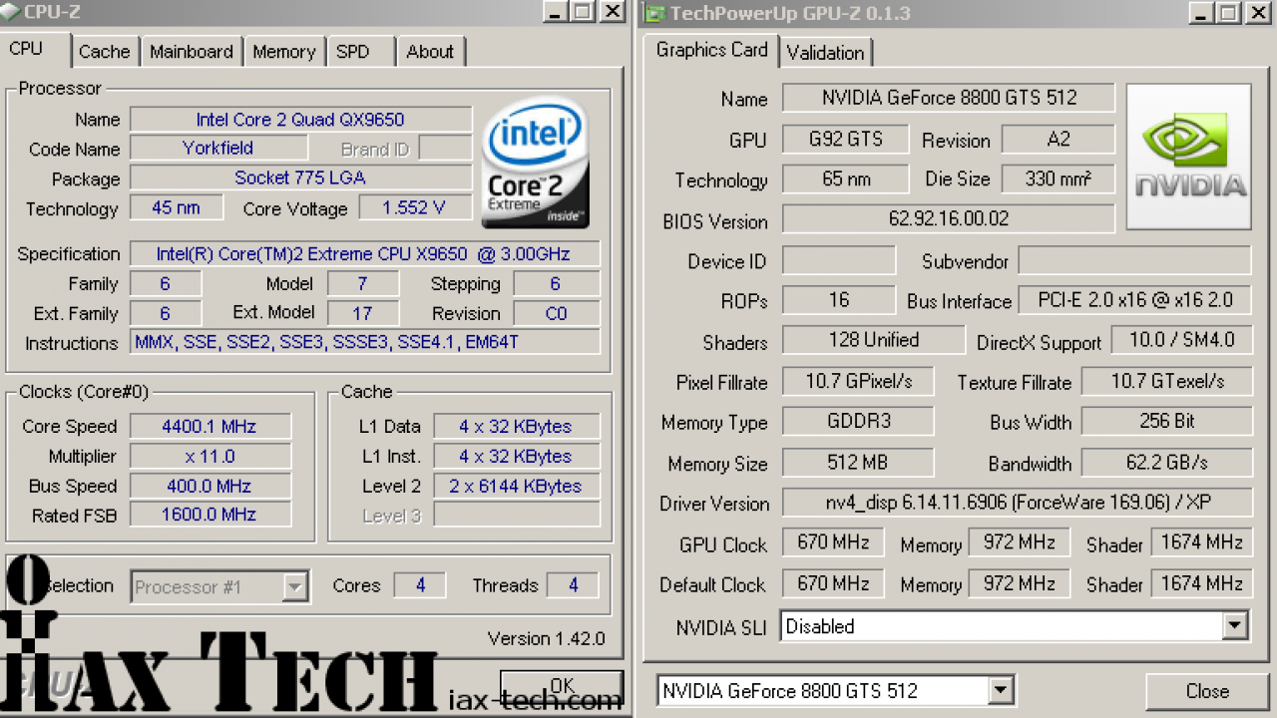Open the graphics card selector dropdown
Screen dimensions: 1277x718
(1001, 690)
